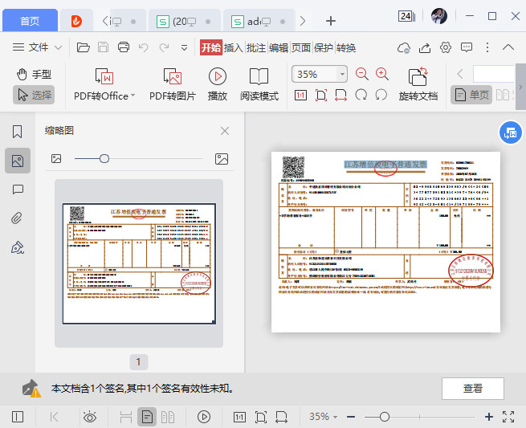This screenshot has width=526, height=428.
Task: Toggle eye-protection mode in the status bar
Action: [x=90, y=417]
